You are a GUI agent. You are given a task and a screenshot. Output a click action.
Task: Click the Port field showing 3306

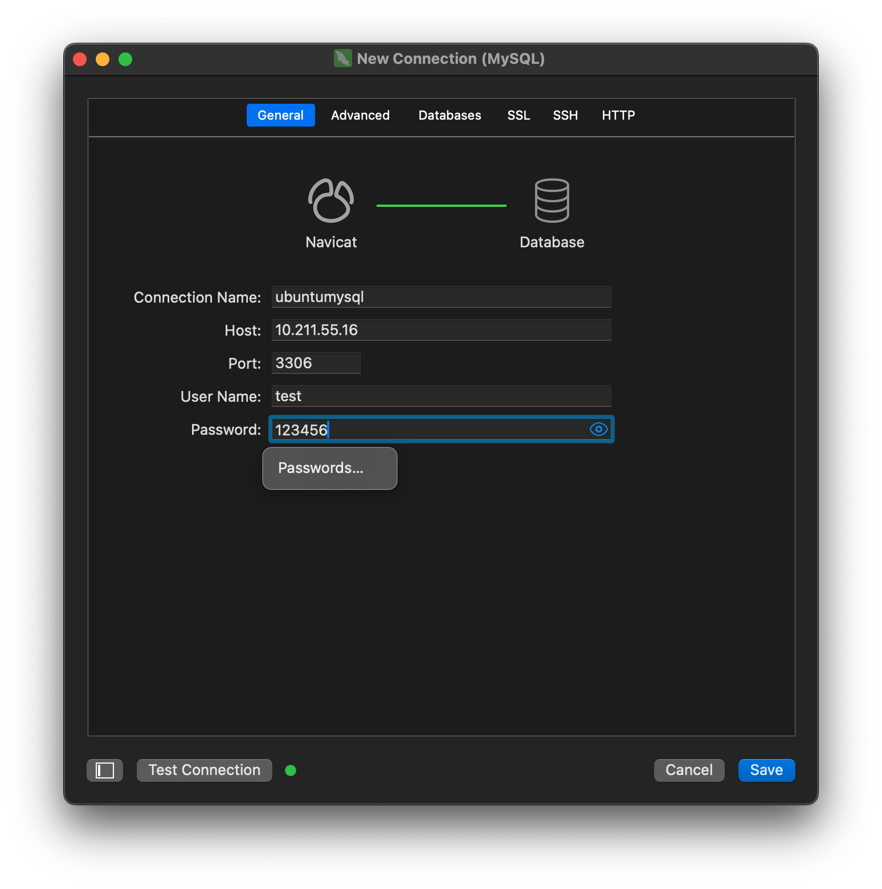[x=316, y=363]
